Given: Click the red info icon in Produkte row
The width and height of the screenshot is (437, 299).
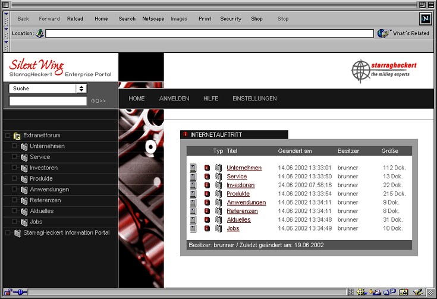Looking at the screenshot, I should [x=207, y=194].
